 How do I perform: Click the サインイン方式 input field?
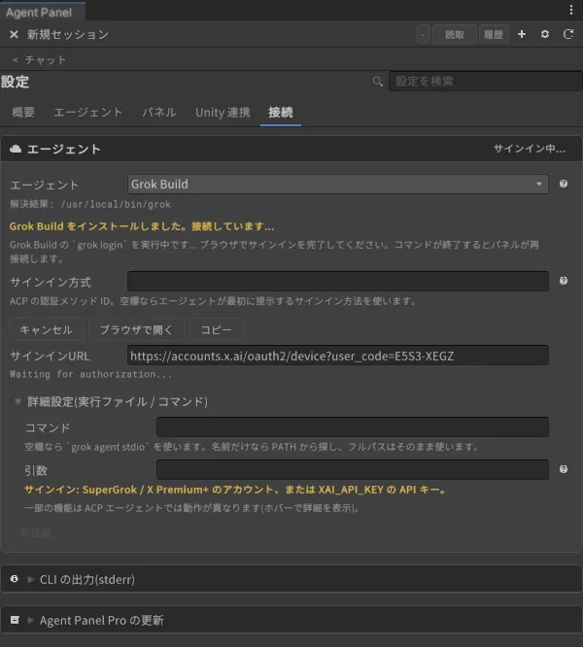pyautogui.click(x=338, y=281)
